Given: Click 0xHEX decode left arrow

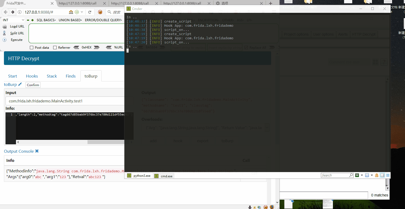Looking at the screenshot, I should [x=76, y=47].
